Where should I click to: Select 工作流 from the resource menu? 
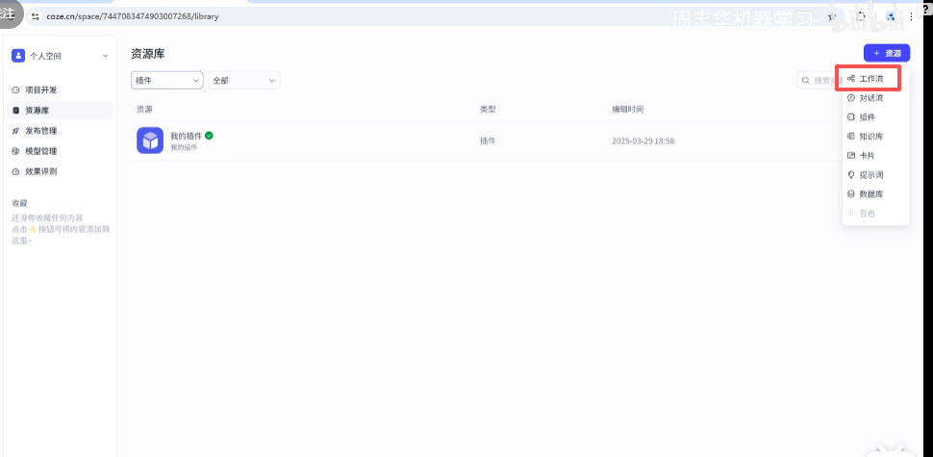click(870, 78)
